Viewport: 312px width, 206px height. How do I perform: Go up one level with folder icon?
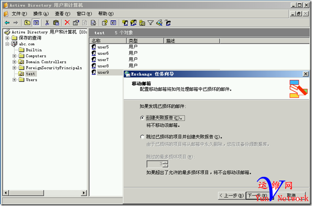click(x=27, y=23)
